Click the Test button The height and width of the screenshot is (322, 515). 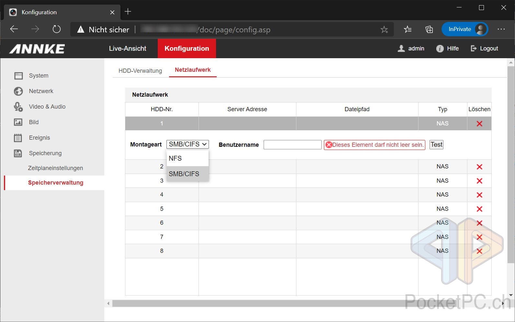coord(436,145)
